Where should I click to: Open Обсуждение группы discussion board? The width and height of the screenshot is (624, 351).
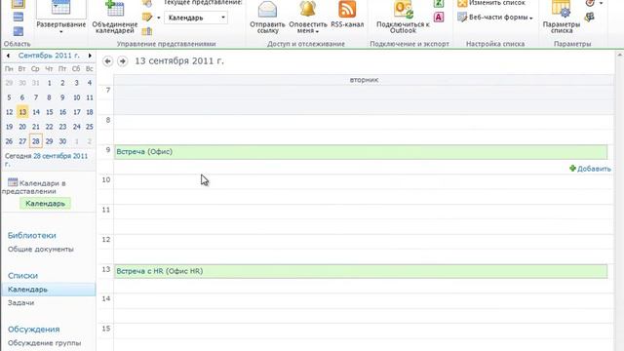44,343
